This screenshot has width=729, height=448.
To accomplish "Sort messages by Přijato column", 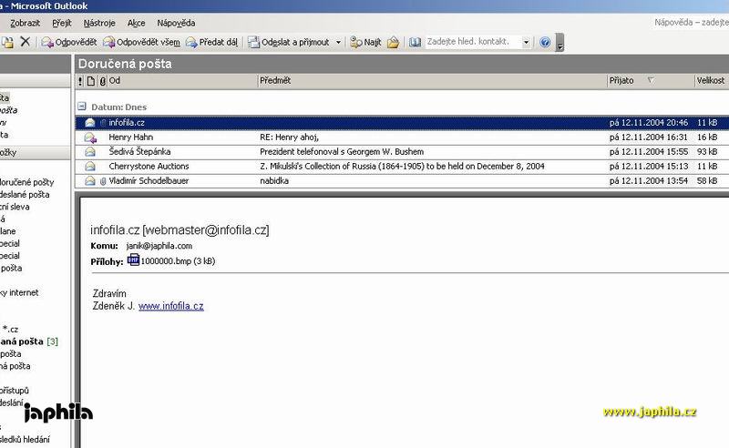I will tap(651, 81).
